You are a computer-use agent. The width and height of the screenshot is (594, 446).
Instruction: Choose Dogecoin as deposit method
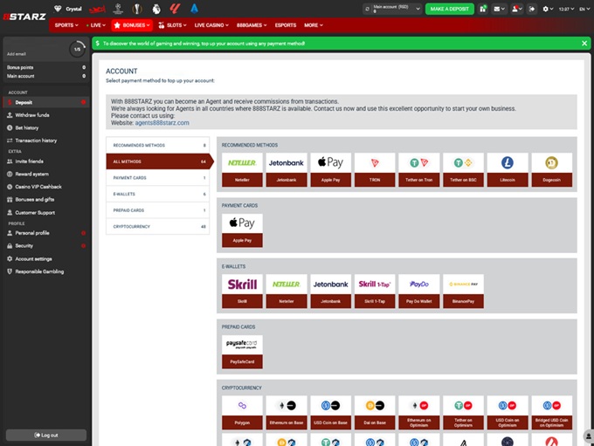click(550, 163)
